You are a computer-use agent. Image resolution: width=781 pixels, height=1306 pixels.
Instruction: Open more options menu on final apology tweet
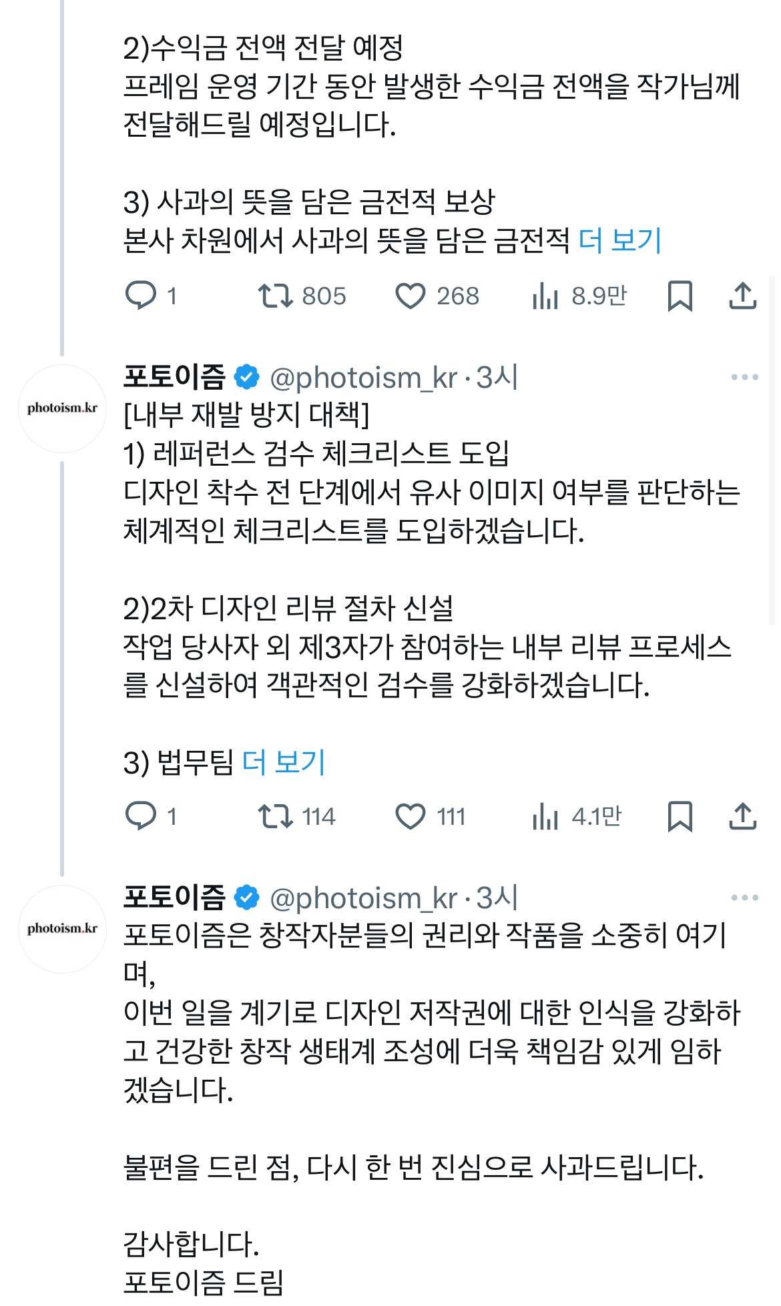click(744, 898)
